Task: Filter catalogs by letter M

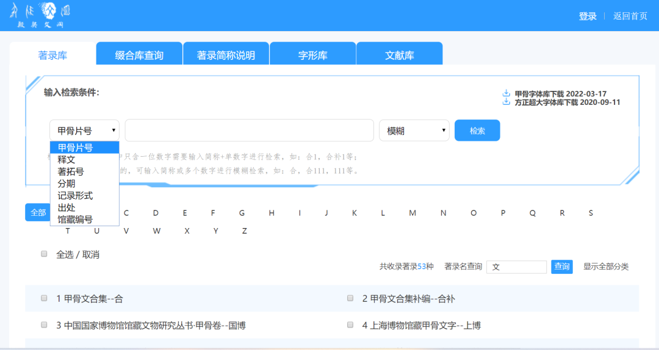Action: (412, 213)
